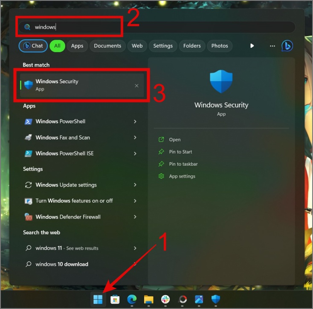The height and width of the screenshot is (309, 313).
Task: Expand Windows Defender Firewall chevron
Action: coord(135,217)
